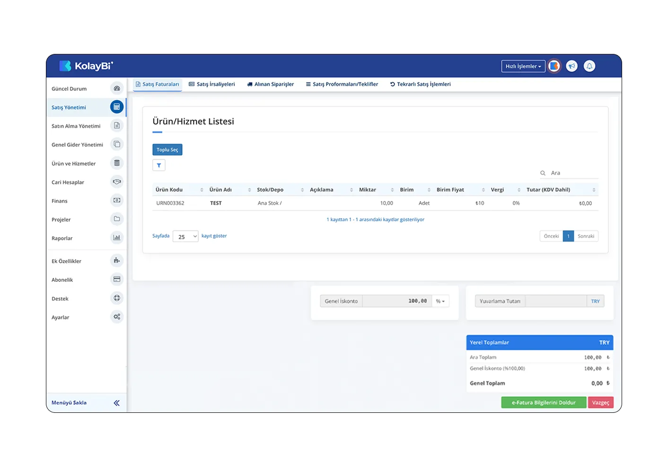Click the Satış Yönetimi calculator icon

(117, 107)
